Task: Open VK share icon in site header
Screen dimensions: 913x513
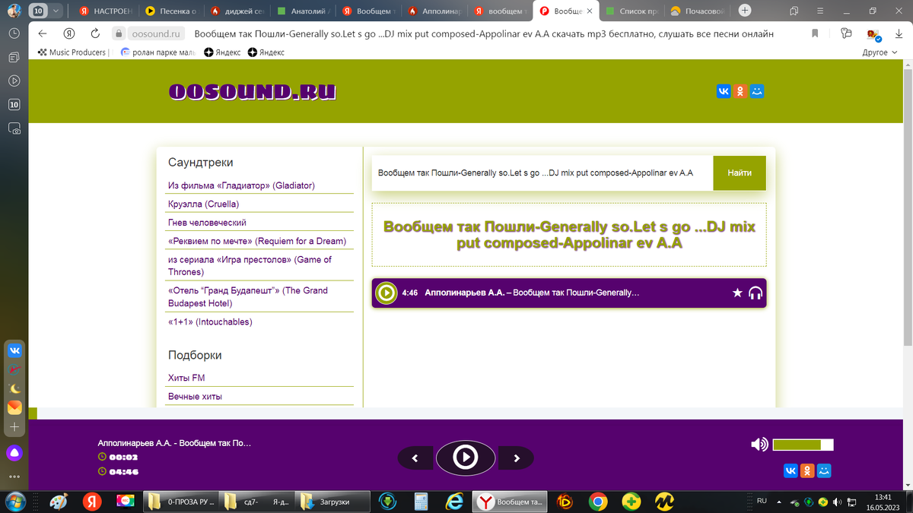Action: [724, 91]
